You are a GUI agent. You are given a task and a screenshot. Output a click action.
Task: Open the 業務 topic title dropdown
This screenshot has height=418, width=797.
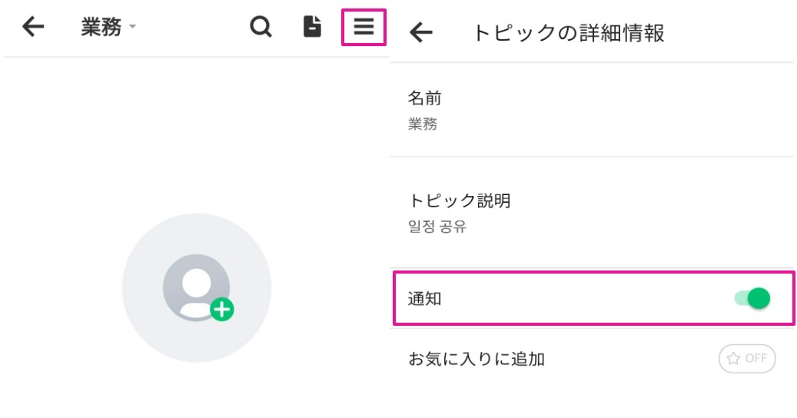101,28
